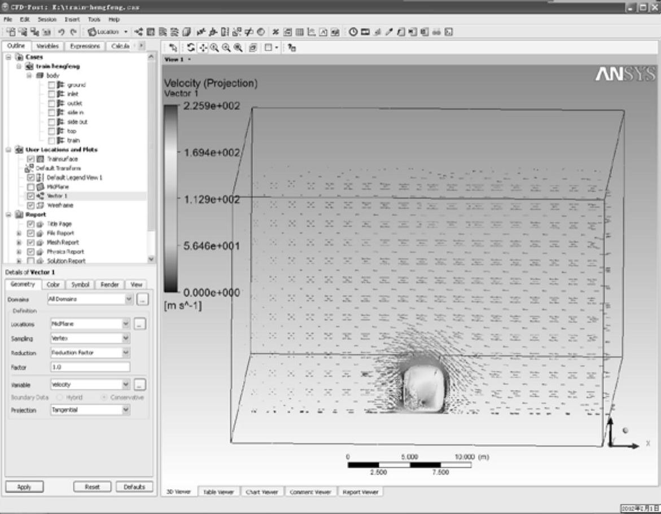Click the Defaults button
Viewport: 661px width, 514px height.
(x=134, y=487)
